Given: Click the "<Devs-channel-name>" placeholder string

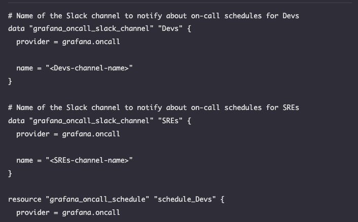Looking at the screenshot, I should click(x=89, y=68).
